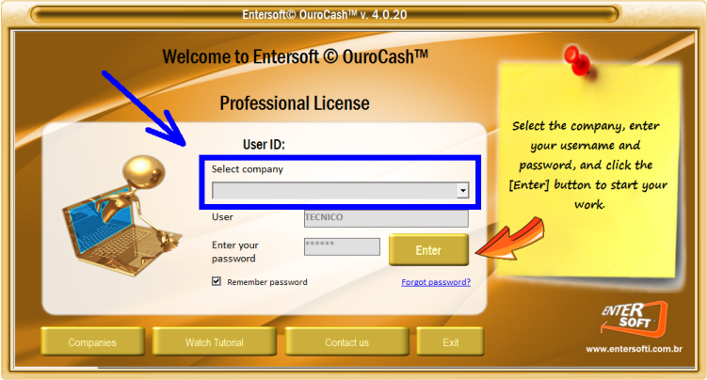Viewport: 707px width, 380px height.
Task: Click the Professional License heading
Action: point(295,103)
